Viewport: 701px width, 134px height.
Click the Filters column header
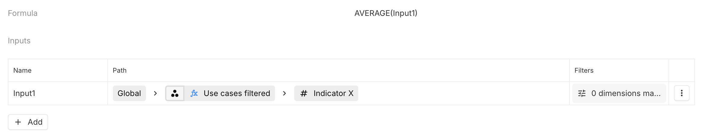pos(584,71)
